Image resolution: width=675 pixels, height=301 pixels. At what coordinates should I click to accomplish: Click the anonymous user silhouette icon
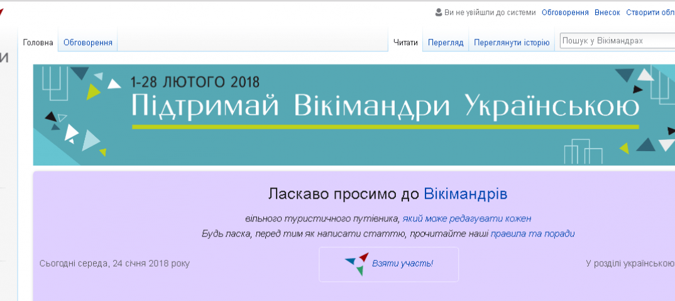(439, 13)
